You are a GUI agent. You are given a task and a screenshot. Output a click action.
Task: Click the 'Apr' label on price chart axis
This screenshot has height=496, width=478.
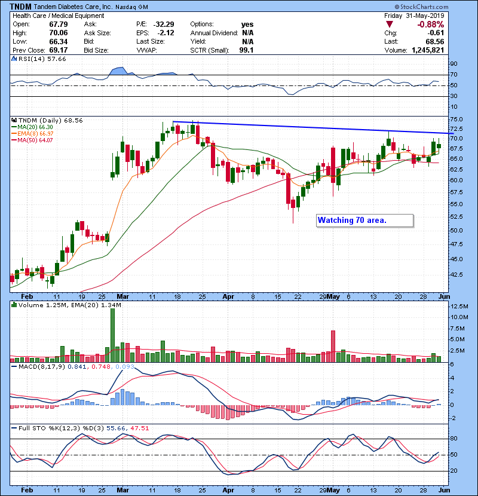pos(228,296)
